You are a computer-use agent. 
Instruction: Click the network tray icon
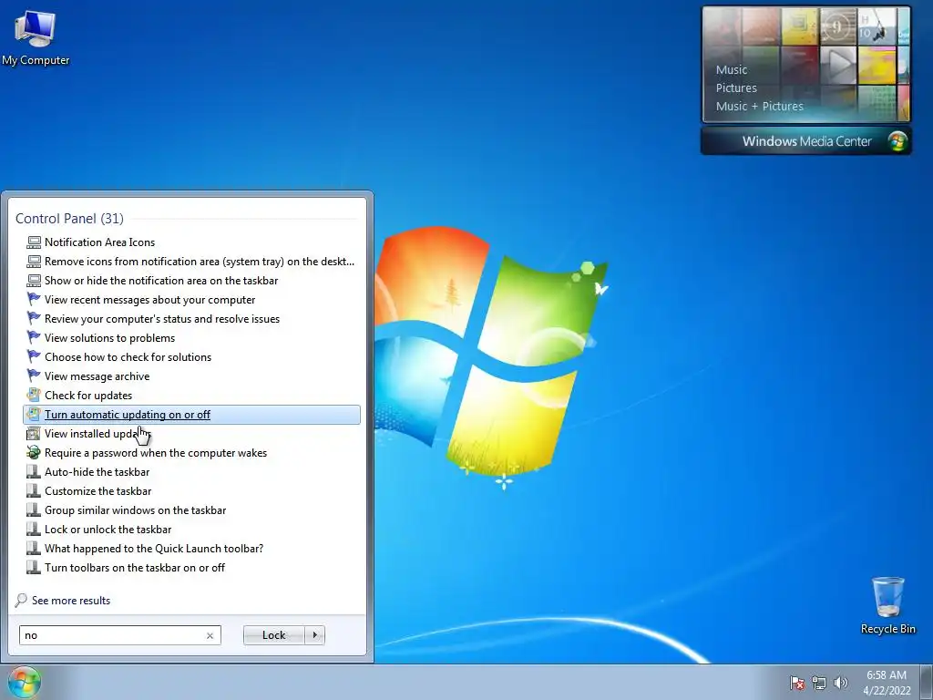tap(819, 683)
